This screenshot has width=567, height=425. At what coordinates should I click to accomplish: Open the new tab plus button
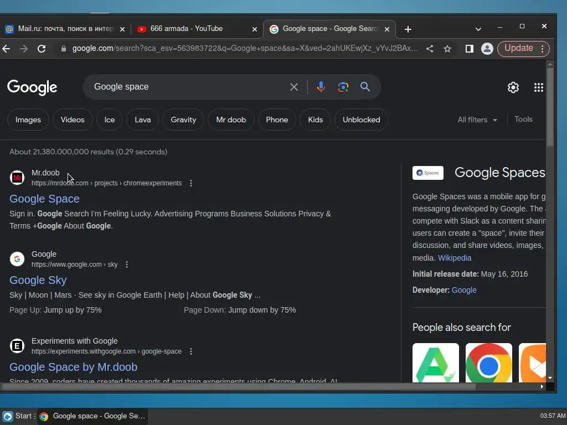[408, 29]
